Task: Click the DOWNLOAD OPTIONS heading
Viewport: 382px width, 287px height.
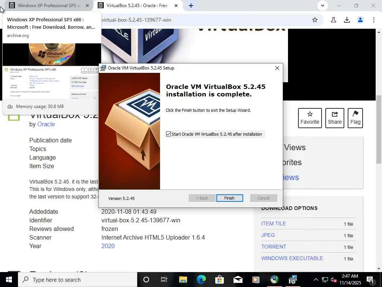Action: click(x=289, y=208)
